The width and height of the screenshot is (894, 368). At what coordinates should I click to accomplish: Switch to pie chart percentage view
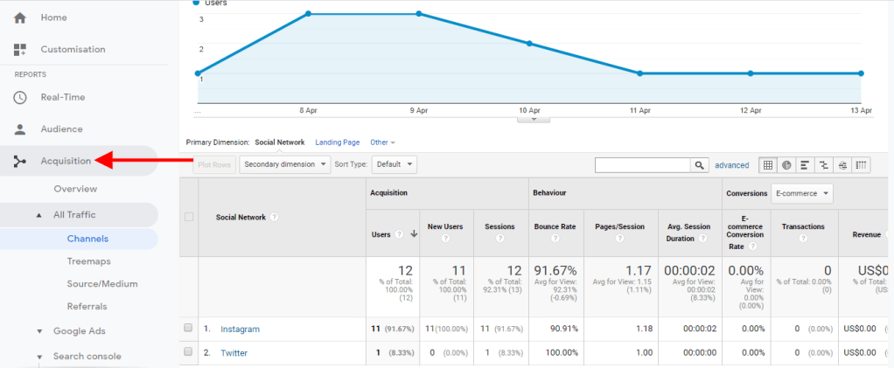786,164
